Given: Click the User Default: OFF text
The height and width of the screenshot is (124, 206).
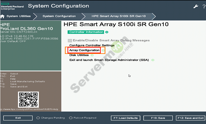Looking at the screenshot, I should click(13, 41).
